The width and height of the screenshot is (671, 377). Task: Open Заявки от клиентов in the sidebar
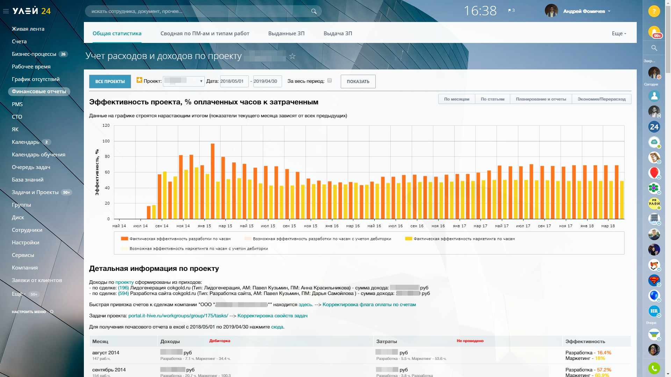point(37,280)
